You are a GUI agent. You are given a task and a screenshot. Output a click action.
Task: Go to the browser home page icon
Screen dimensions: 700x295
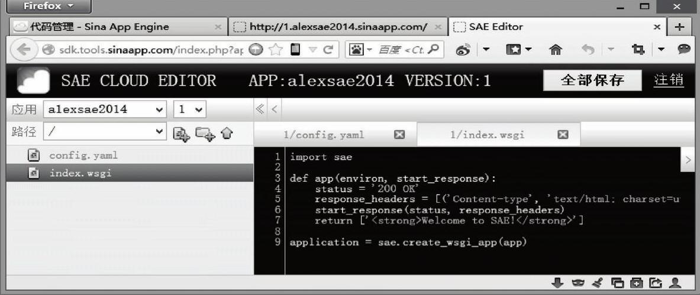point(556,50)
